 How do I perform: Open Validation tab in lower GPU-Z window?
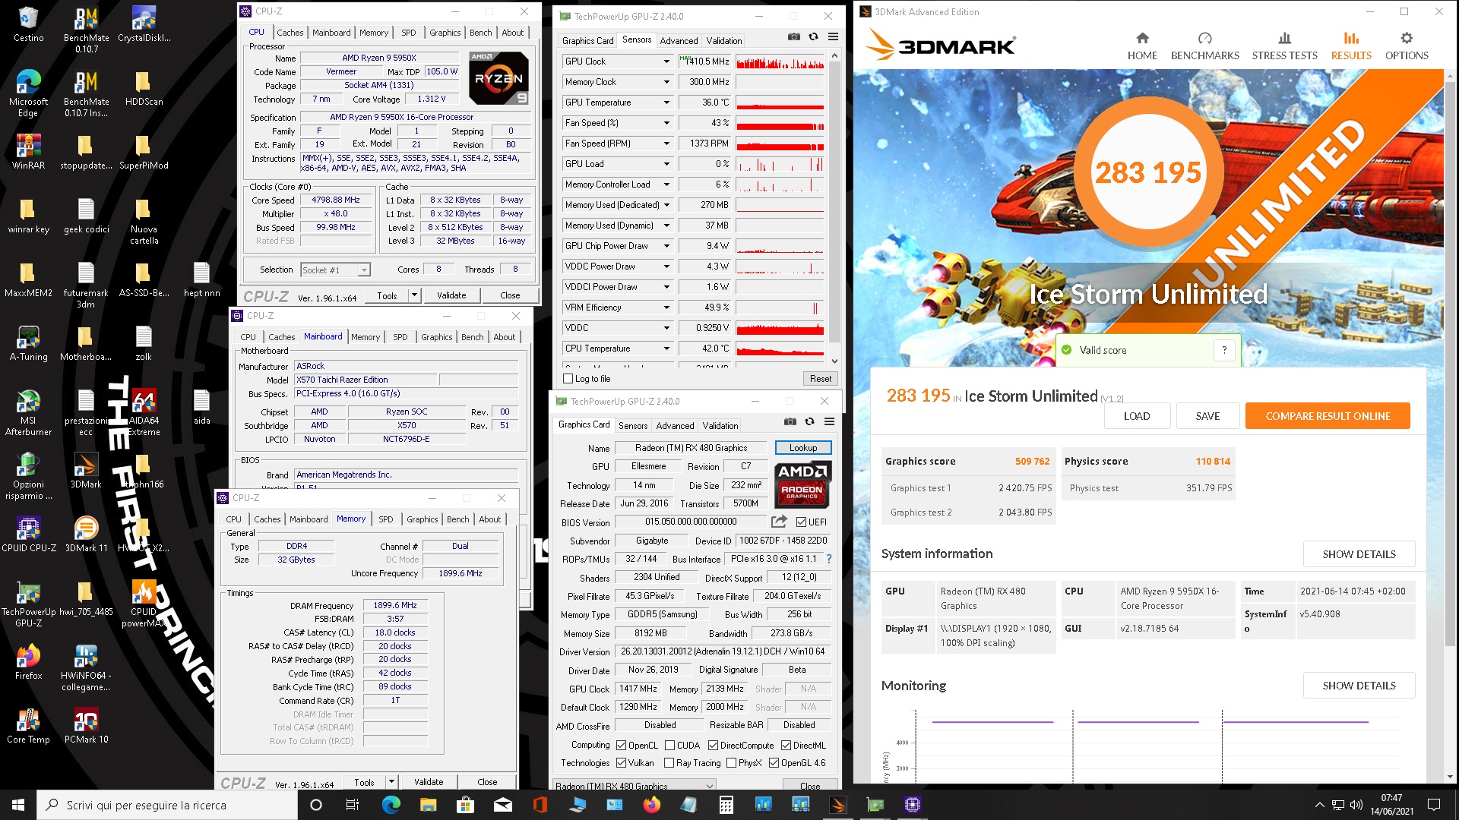click(720, 426)
